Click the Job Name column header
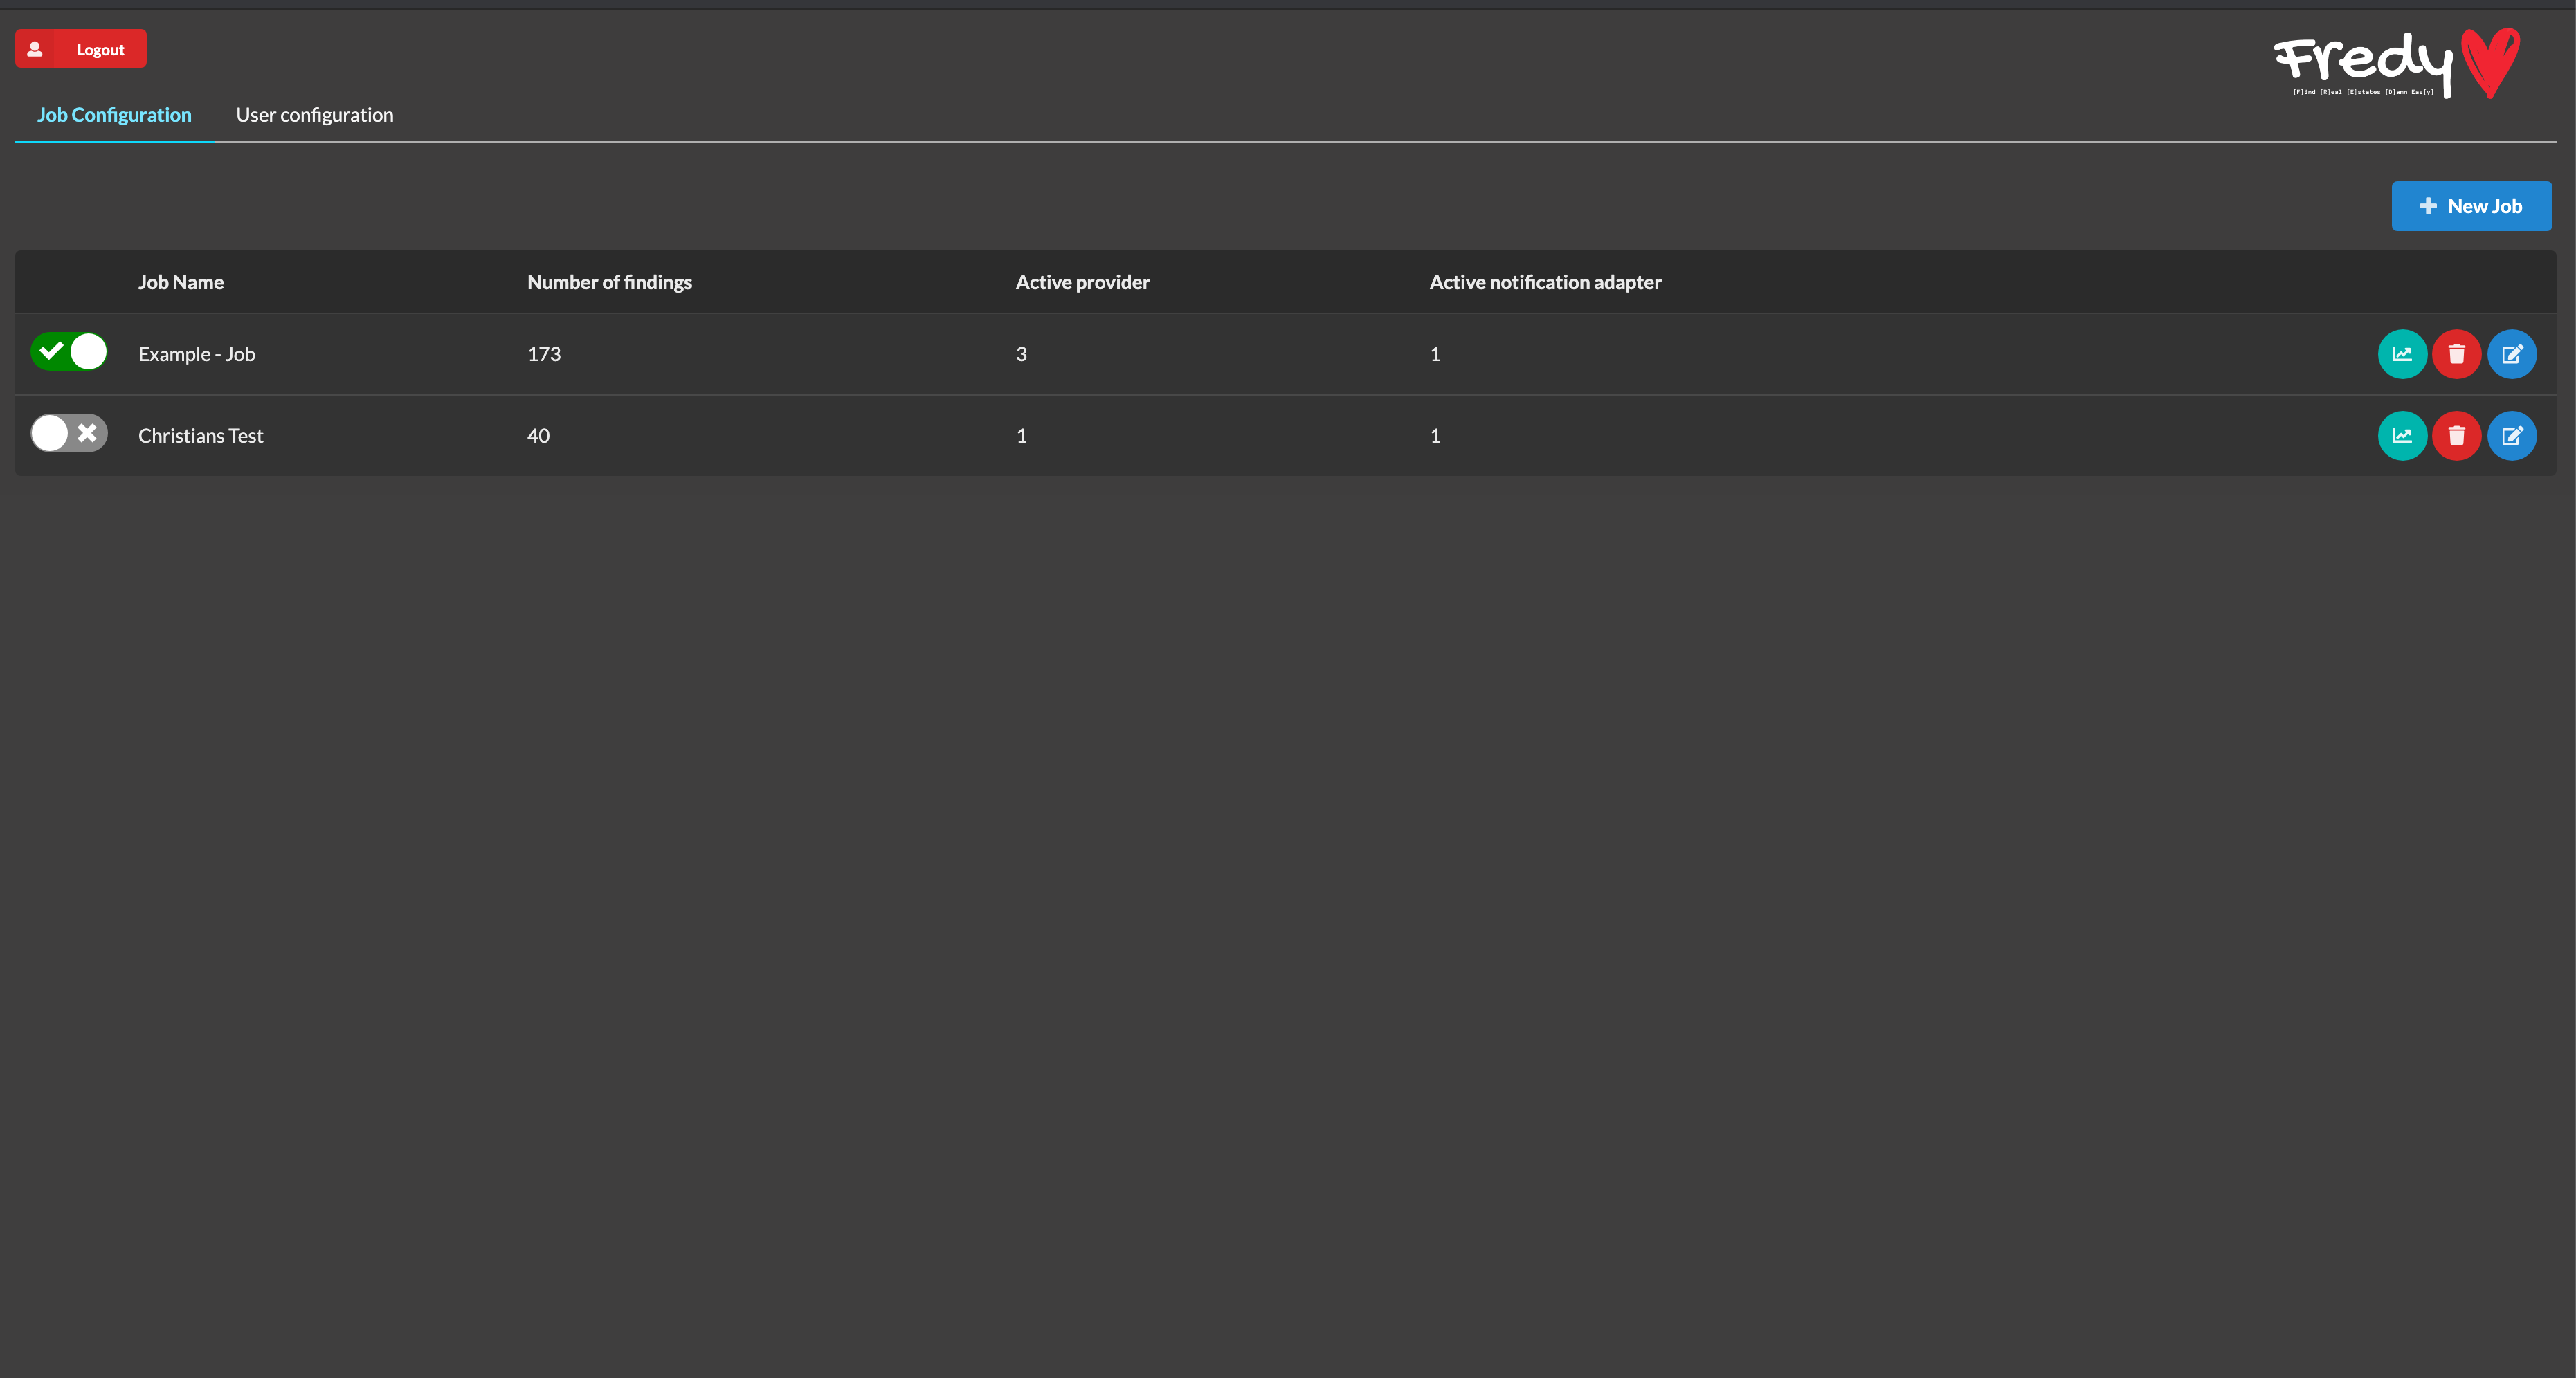Screen dimensions: 2576x1378 [181, 282]
